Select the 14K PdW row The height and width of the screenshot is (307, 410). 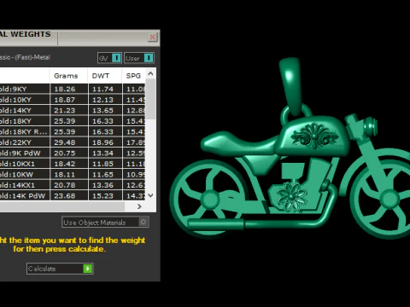[x=73, y=196]
